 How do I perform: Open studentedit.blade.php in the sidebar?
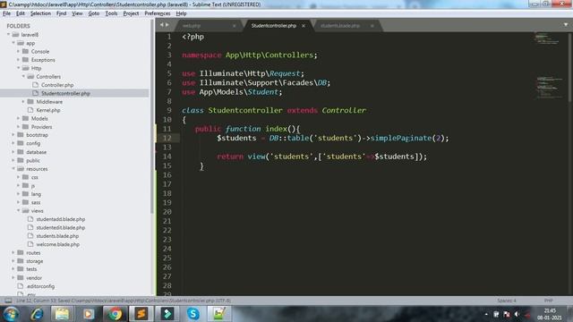point(61,227)
